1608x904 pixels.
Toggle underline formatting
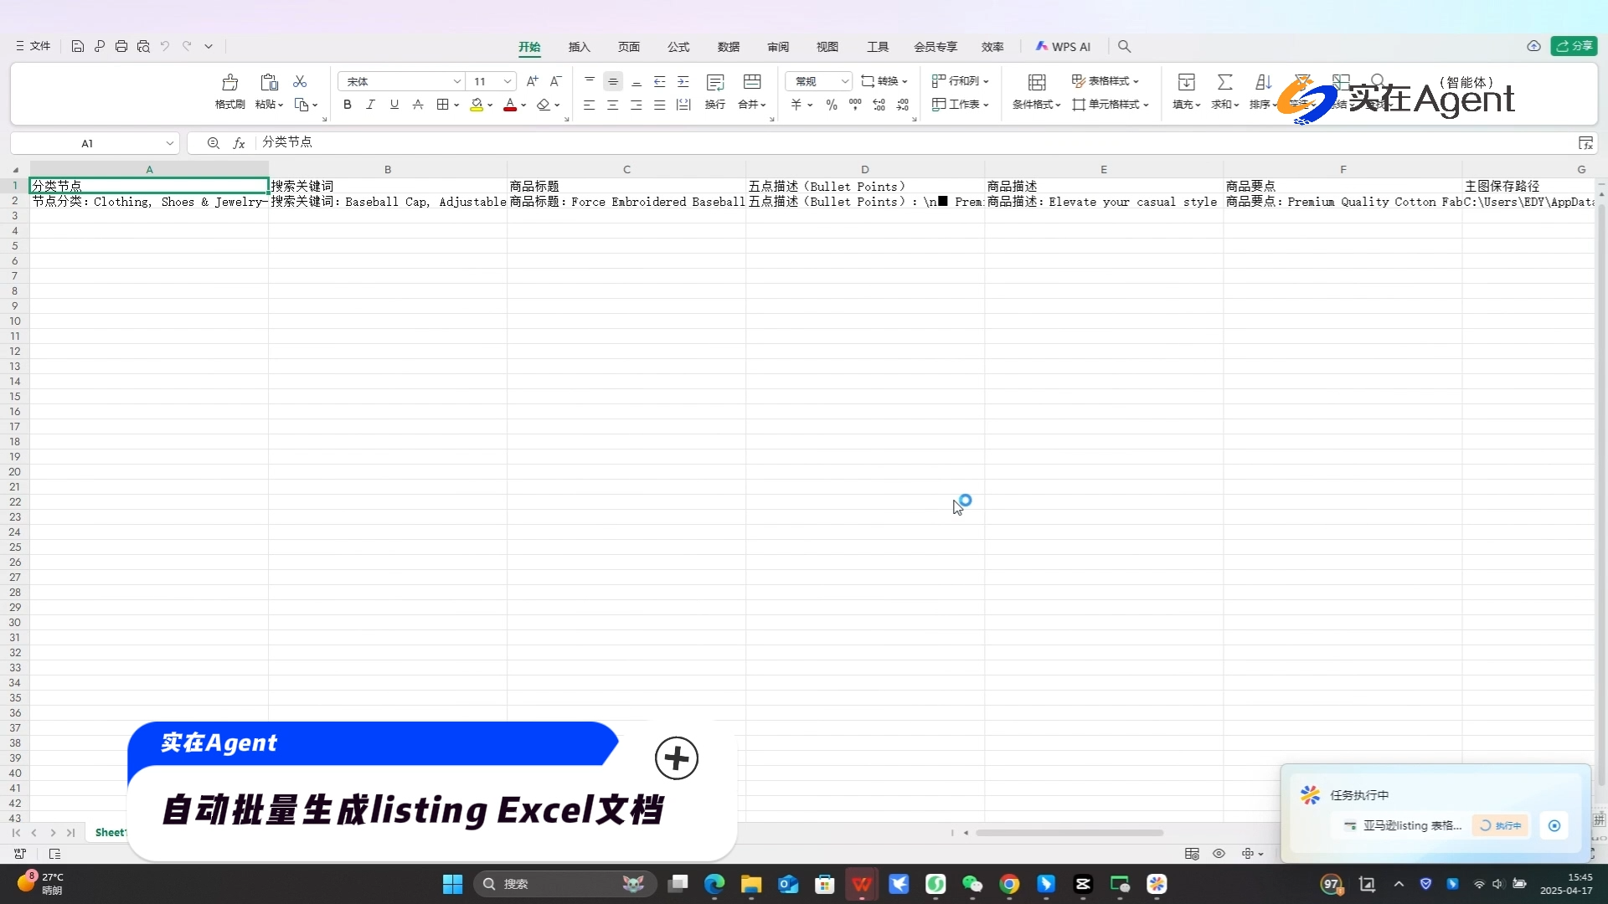click(394, 105)
